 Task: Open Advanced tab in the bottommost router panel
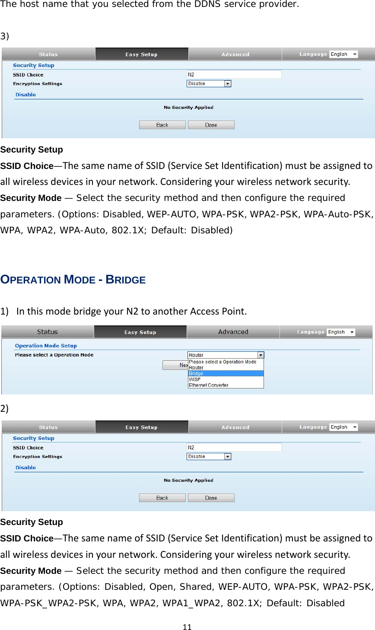click(235, 427)
